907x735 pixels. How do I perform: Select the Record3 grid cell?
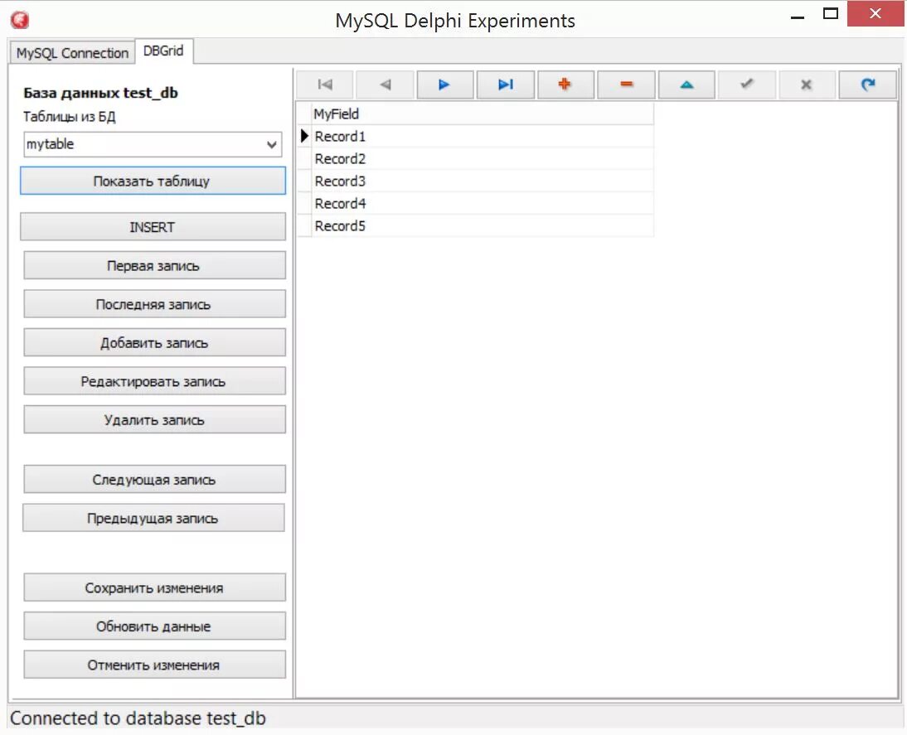click(x=483, y=181)
